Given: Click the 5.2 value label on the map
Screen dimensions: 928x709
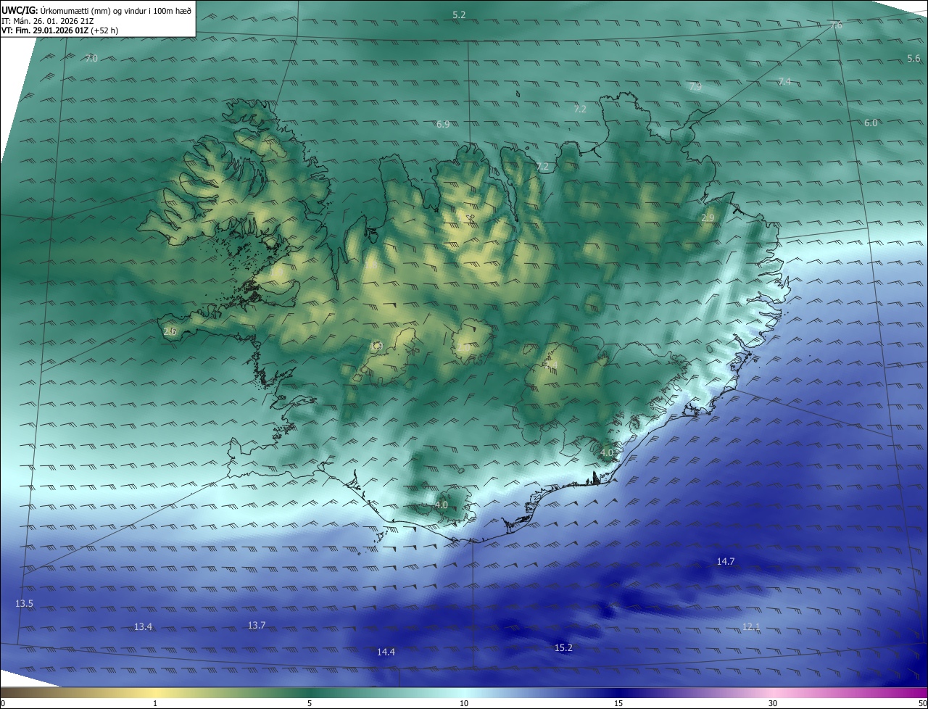Looking at the screenshot, I should 459,14.
